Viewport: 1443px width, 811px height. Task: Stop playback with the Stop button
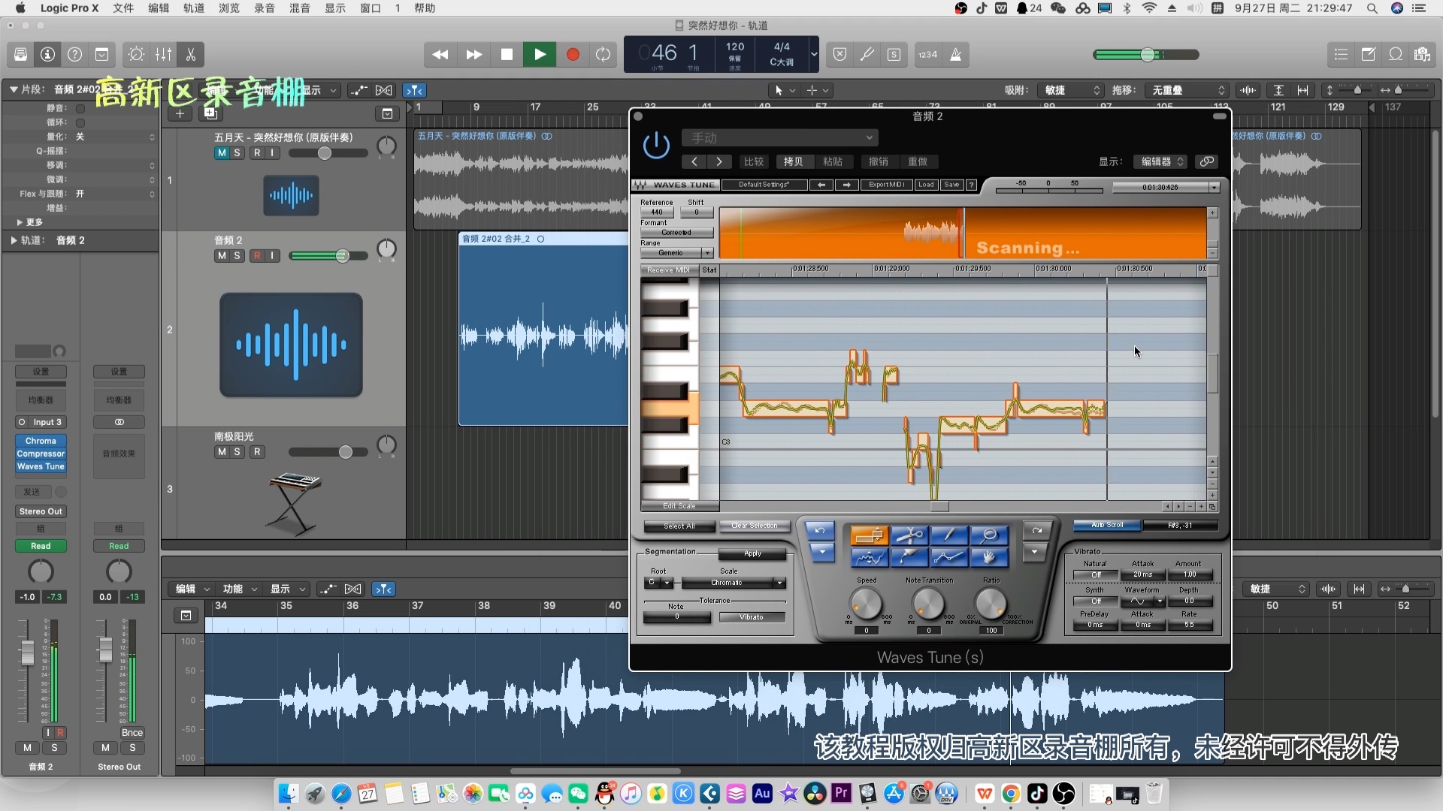tap(507, 54)
